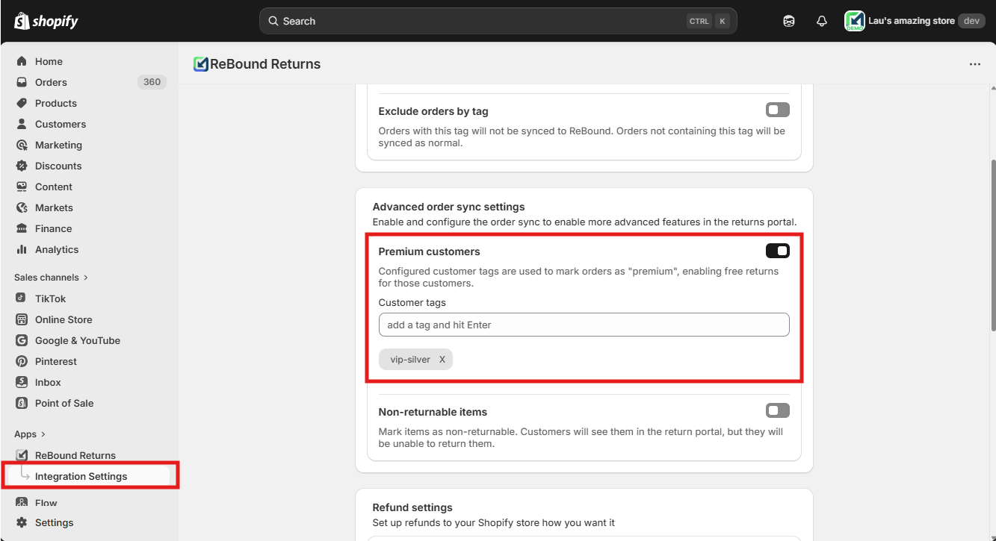The image size is (996, 541).
Task: Click the Point of Sale icon
Action: (x=22, y=403)
